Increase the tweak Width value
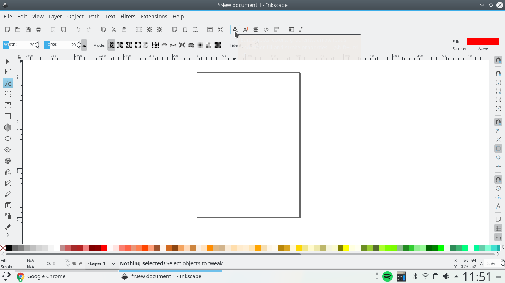The image size is (505, 283). pos(37,43)
